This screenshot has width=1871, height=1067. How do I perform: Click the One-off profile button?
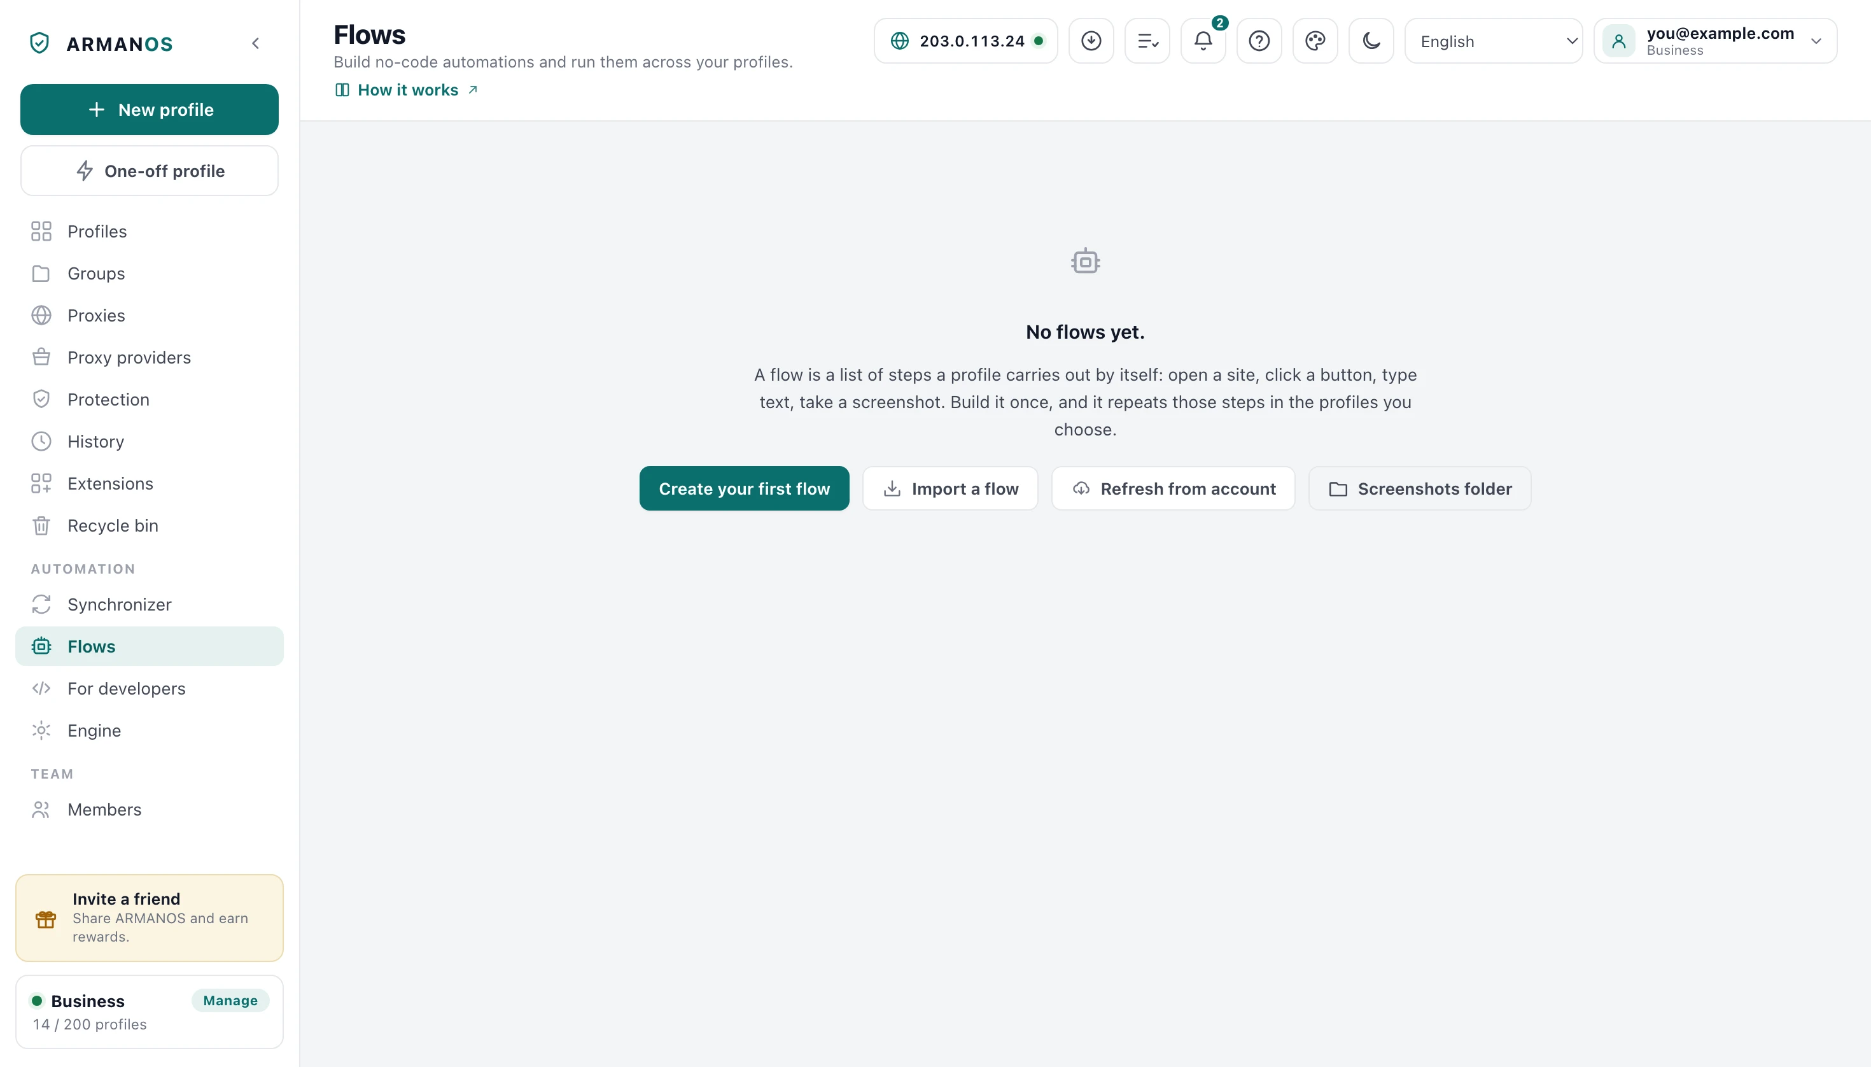tap(150, 171)
